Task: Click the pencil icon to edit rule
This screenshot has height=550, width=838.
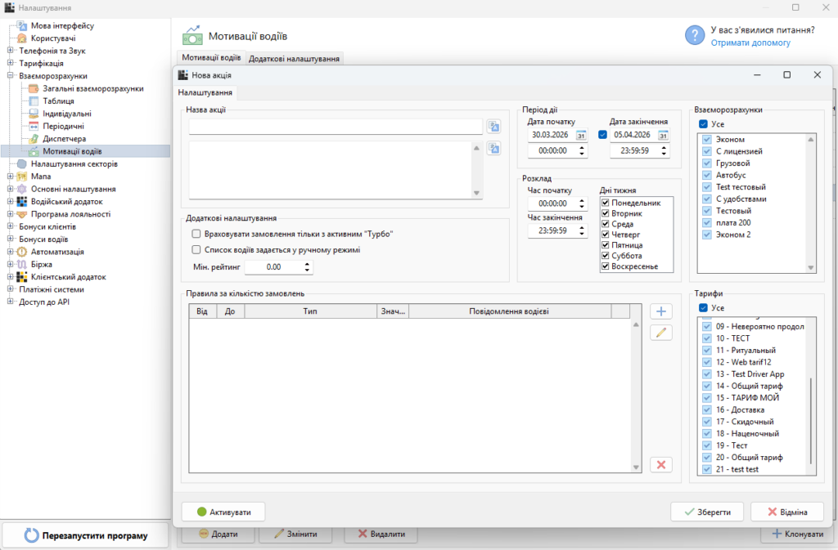Action: [660, 332]
